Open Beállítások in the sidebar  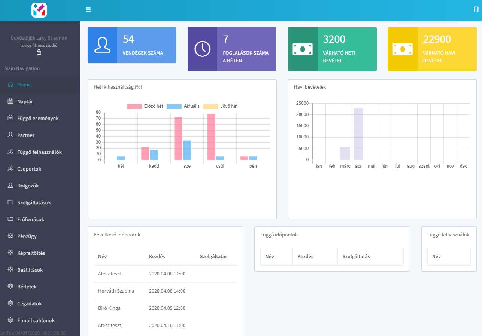[x=40, y=270]
